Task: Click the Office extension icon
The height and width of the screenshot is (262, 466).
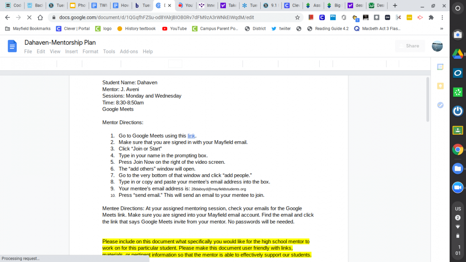Action: pyautogui.click(x=344, y=17)
